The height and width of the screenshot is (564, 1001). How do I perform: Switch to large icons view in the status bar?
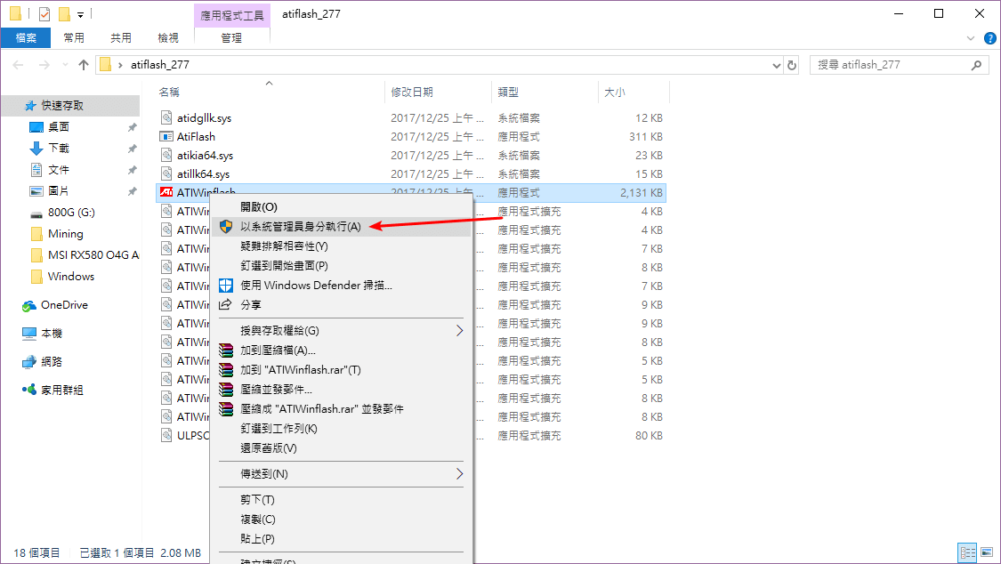click(x=986, y=552)
